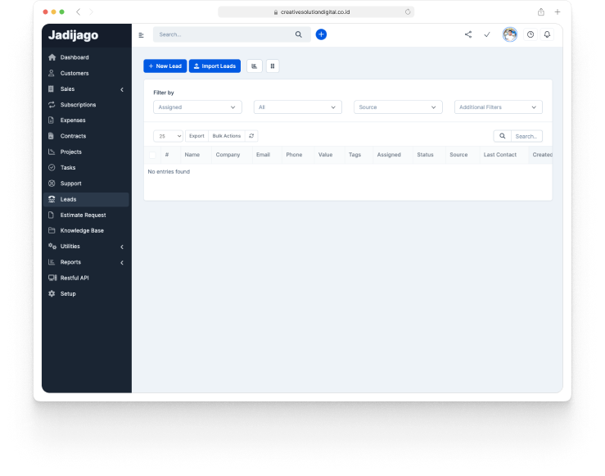This screenshot has width=605, height=476.
Task: Open the Assigned filter dropdown
Action: coord(197,107)
